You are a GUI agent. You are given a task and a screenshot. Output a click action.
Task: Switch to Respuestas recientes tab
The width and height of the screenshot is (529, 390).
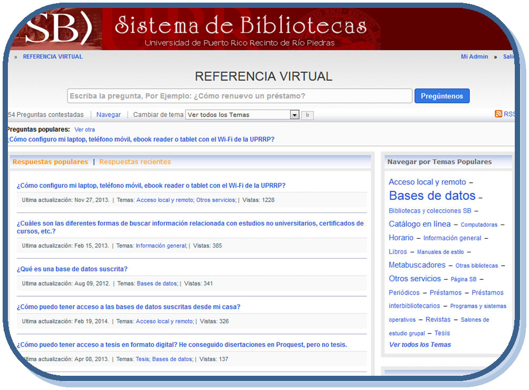(x=135, y=162)
